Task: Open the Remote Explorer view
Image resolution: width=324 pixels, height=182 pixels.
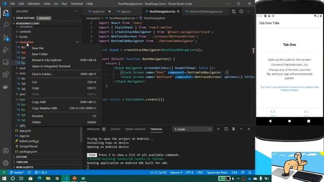Action: pos(6,62)
